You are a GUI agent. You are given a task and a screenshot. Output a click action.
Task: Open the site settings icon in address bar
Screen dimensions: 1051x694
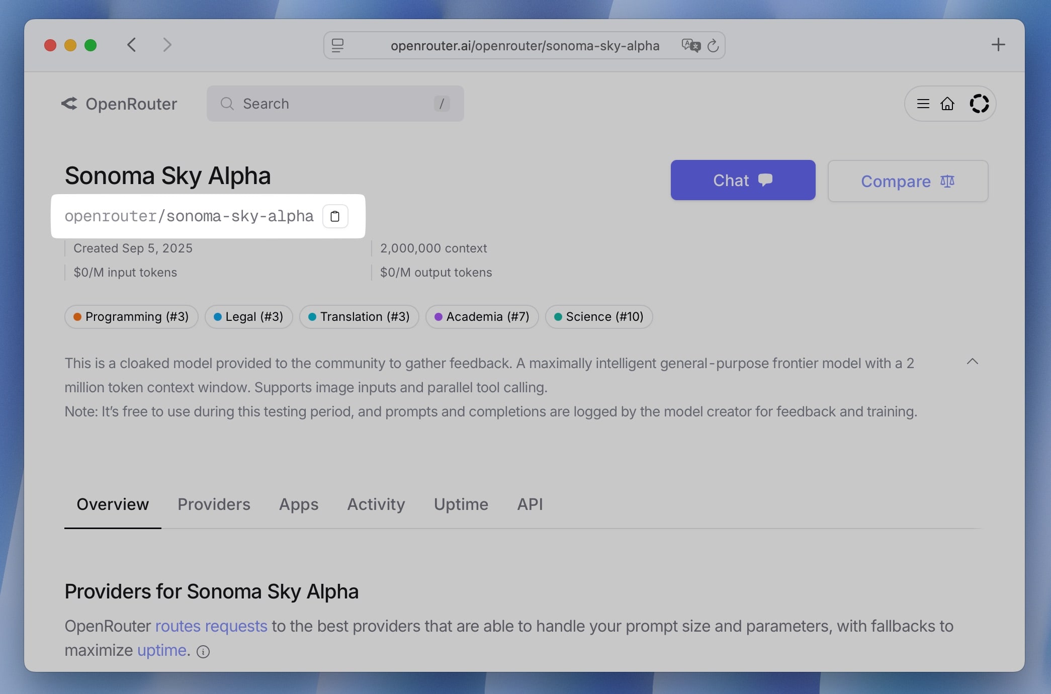338,46
